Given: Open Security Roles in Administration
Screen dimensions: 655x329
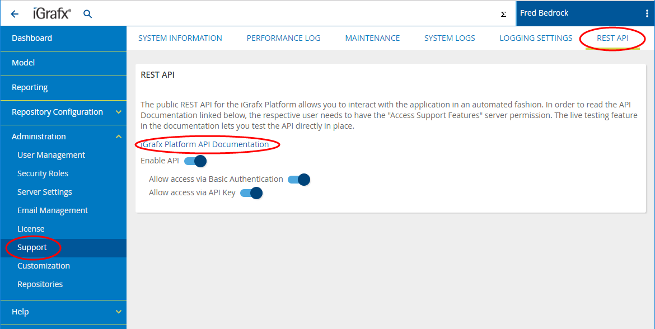Looking at the screenshot, I should [x=43, y=173].
